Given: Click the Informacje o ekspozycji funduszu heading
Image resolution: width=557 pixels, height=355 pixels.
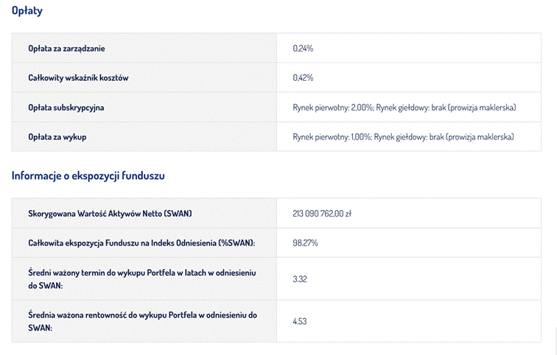Looking at the screenshot, I should coord(88,176).
